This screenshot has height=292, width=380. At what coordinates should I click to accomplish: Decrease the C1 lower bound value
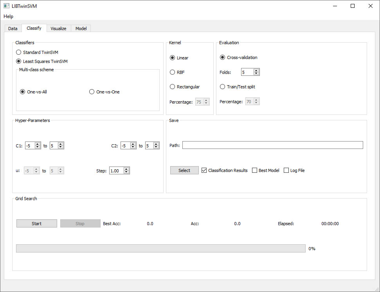37,147
